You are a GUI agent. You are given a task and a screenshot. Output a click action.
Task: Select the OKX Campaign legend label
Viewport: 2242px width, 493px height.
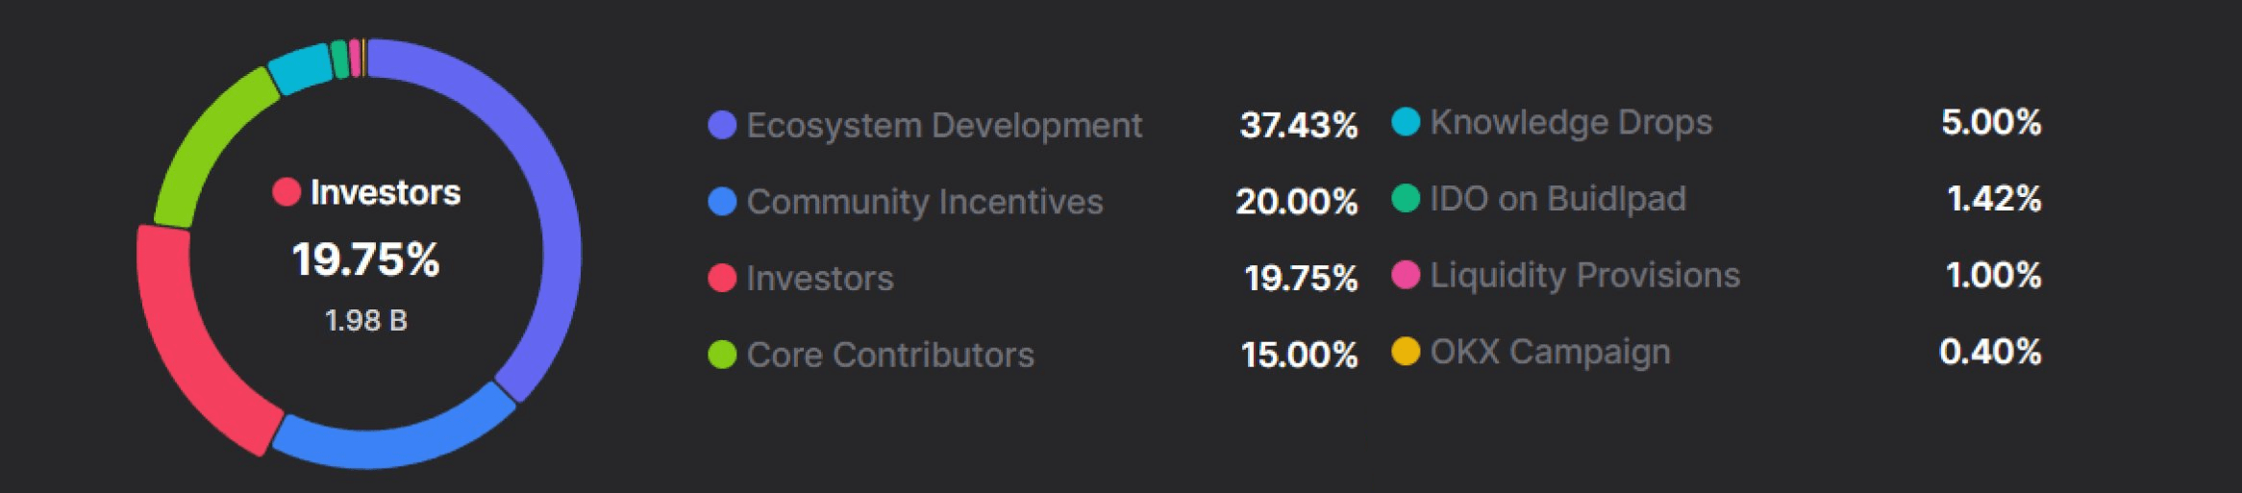pos(1550,352)
